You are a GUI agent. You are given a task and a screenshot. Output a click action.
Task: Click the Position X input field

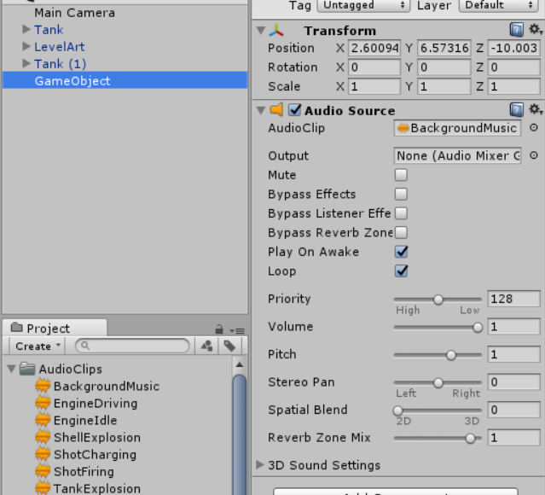tap(374, 48)
